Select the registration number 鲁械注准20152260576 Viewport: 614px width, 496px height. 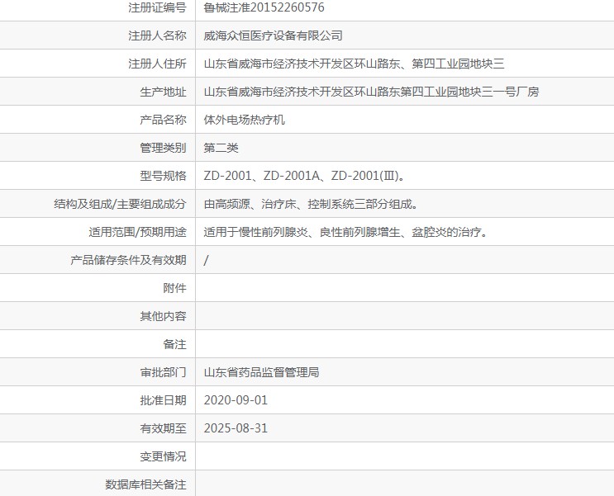coord(264,7)
